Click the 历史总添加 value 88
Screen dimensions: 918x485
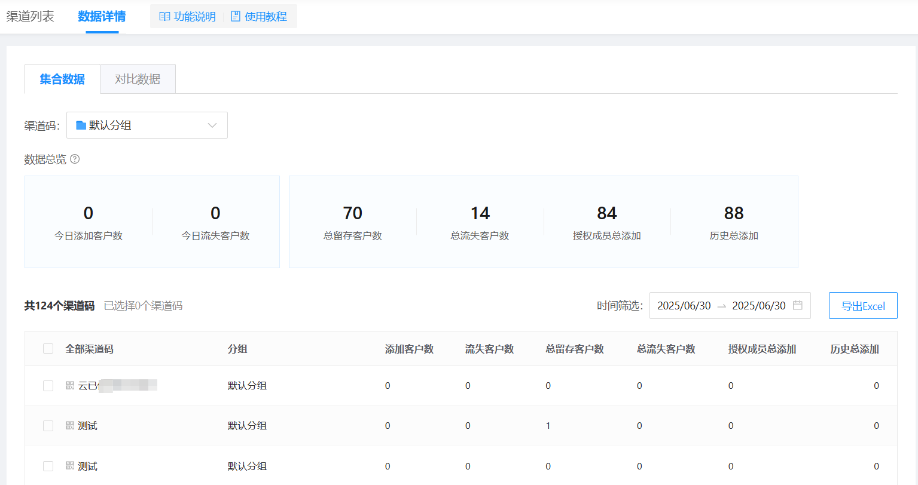[x=734, y=213]
